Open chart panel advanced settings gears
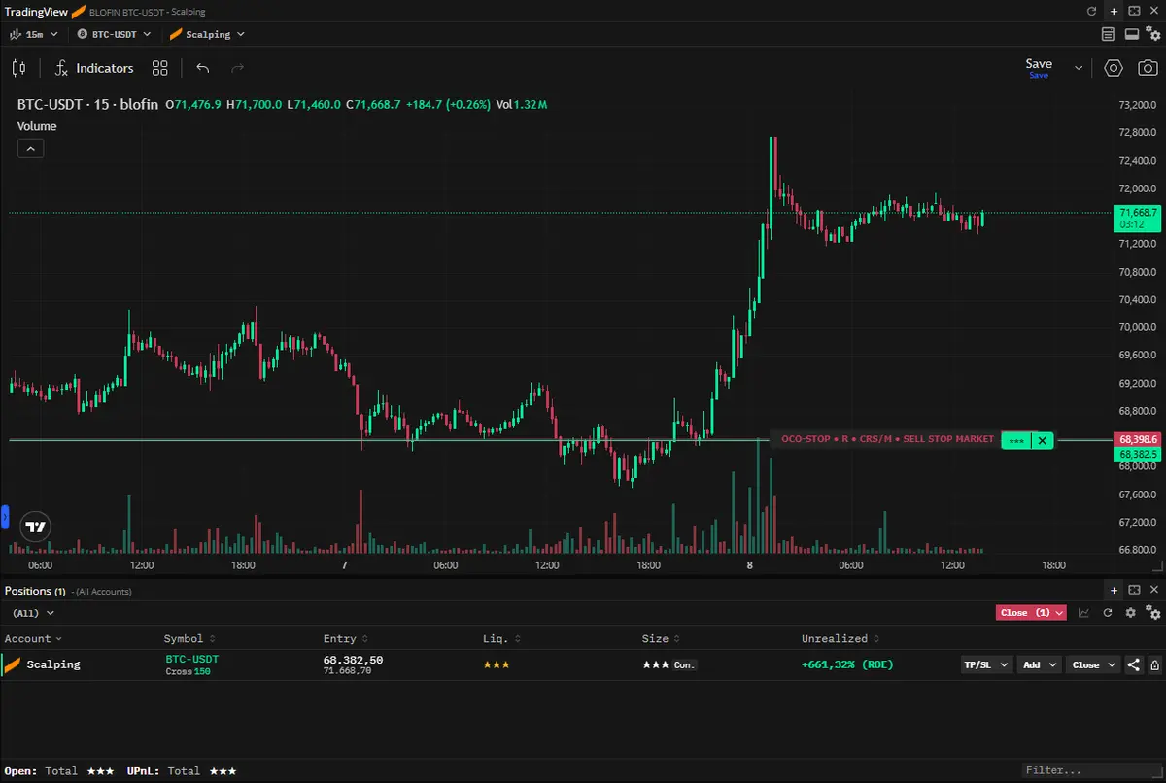 pos(1153,34)
